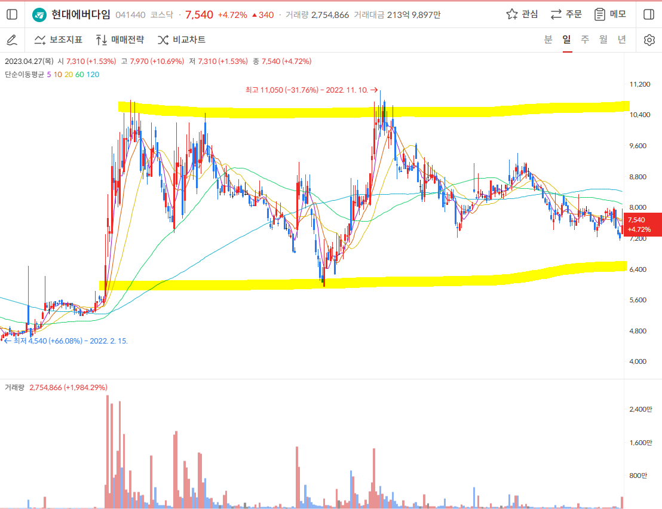
Task: Click the red 7,540 +4.72% price tag
Action: (x=642, y=225)
